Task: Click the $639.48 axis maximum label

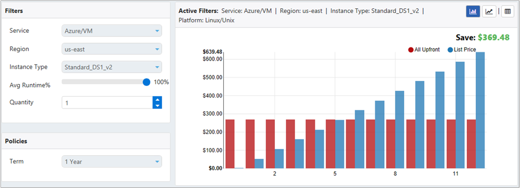Action: pos(212,52)
